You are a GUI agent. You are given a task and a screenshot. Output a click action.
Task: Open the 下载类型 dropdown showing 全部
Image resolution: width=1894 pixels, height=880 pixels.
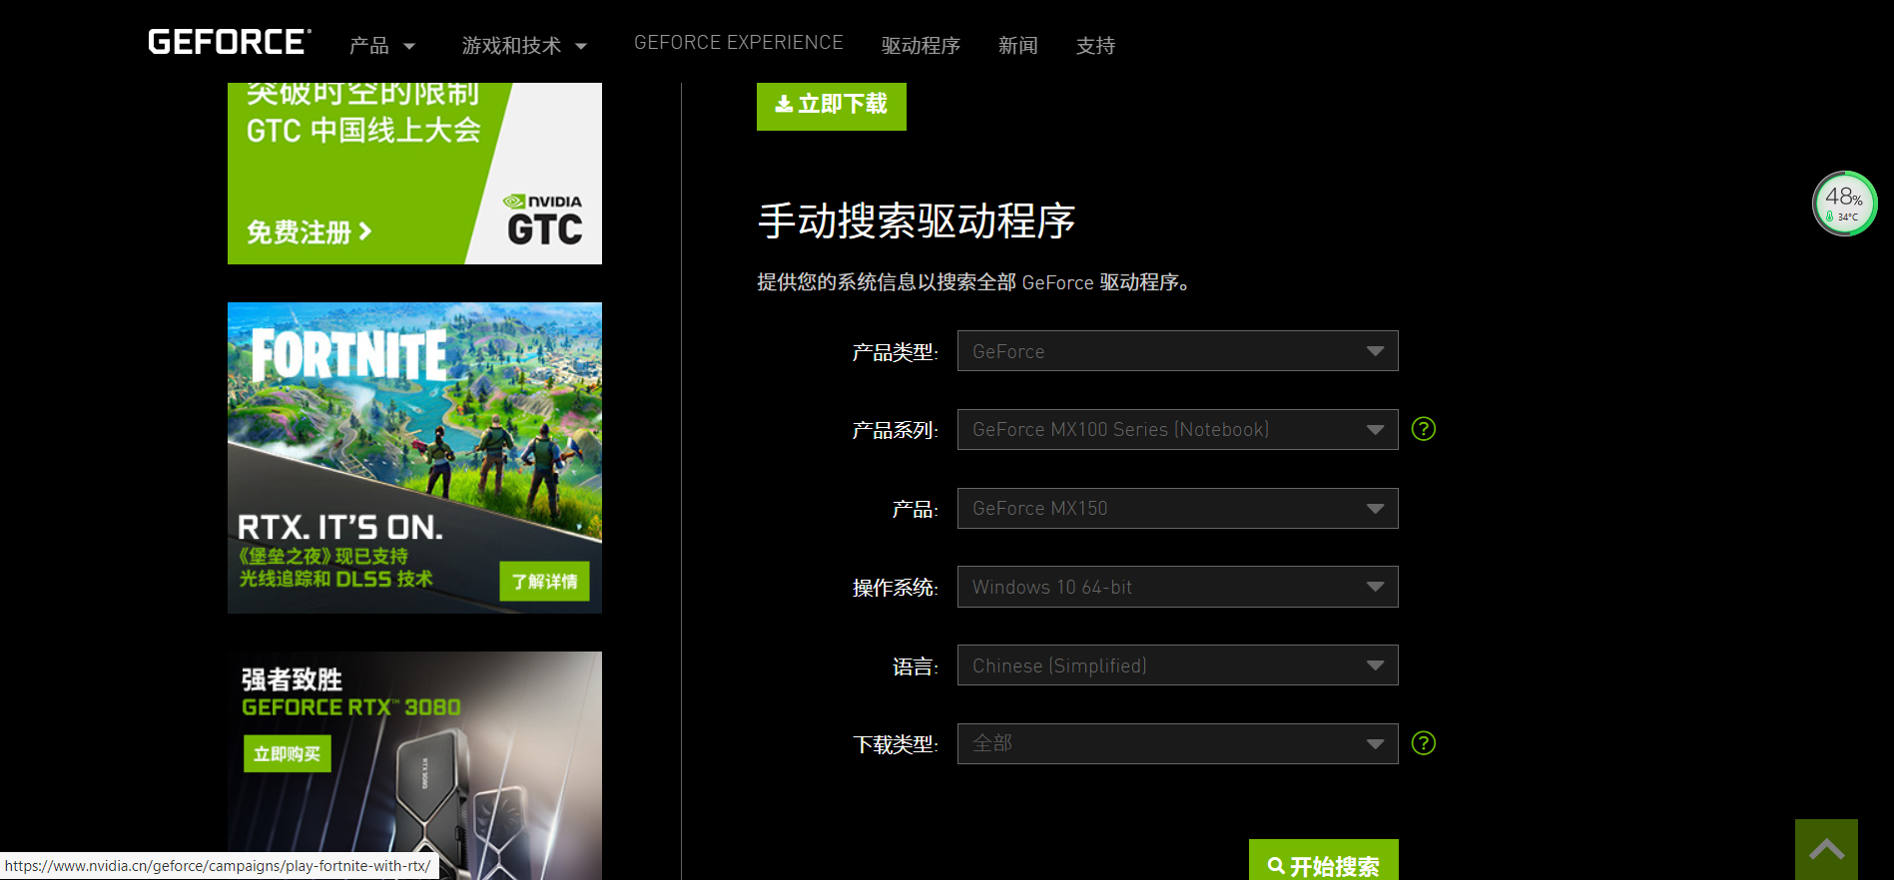(x=1177, y=744)
